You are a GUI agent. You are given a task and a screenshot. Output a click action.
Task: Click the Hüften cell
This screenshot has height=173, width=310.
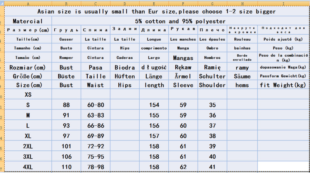pos(125,76)
